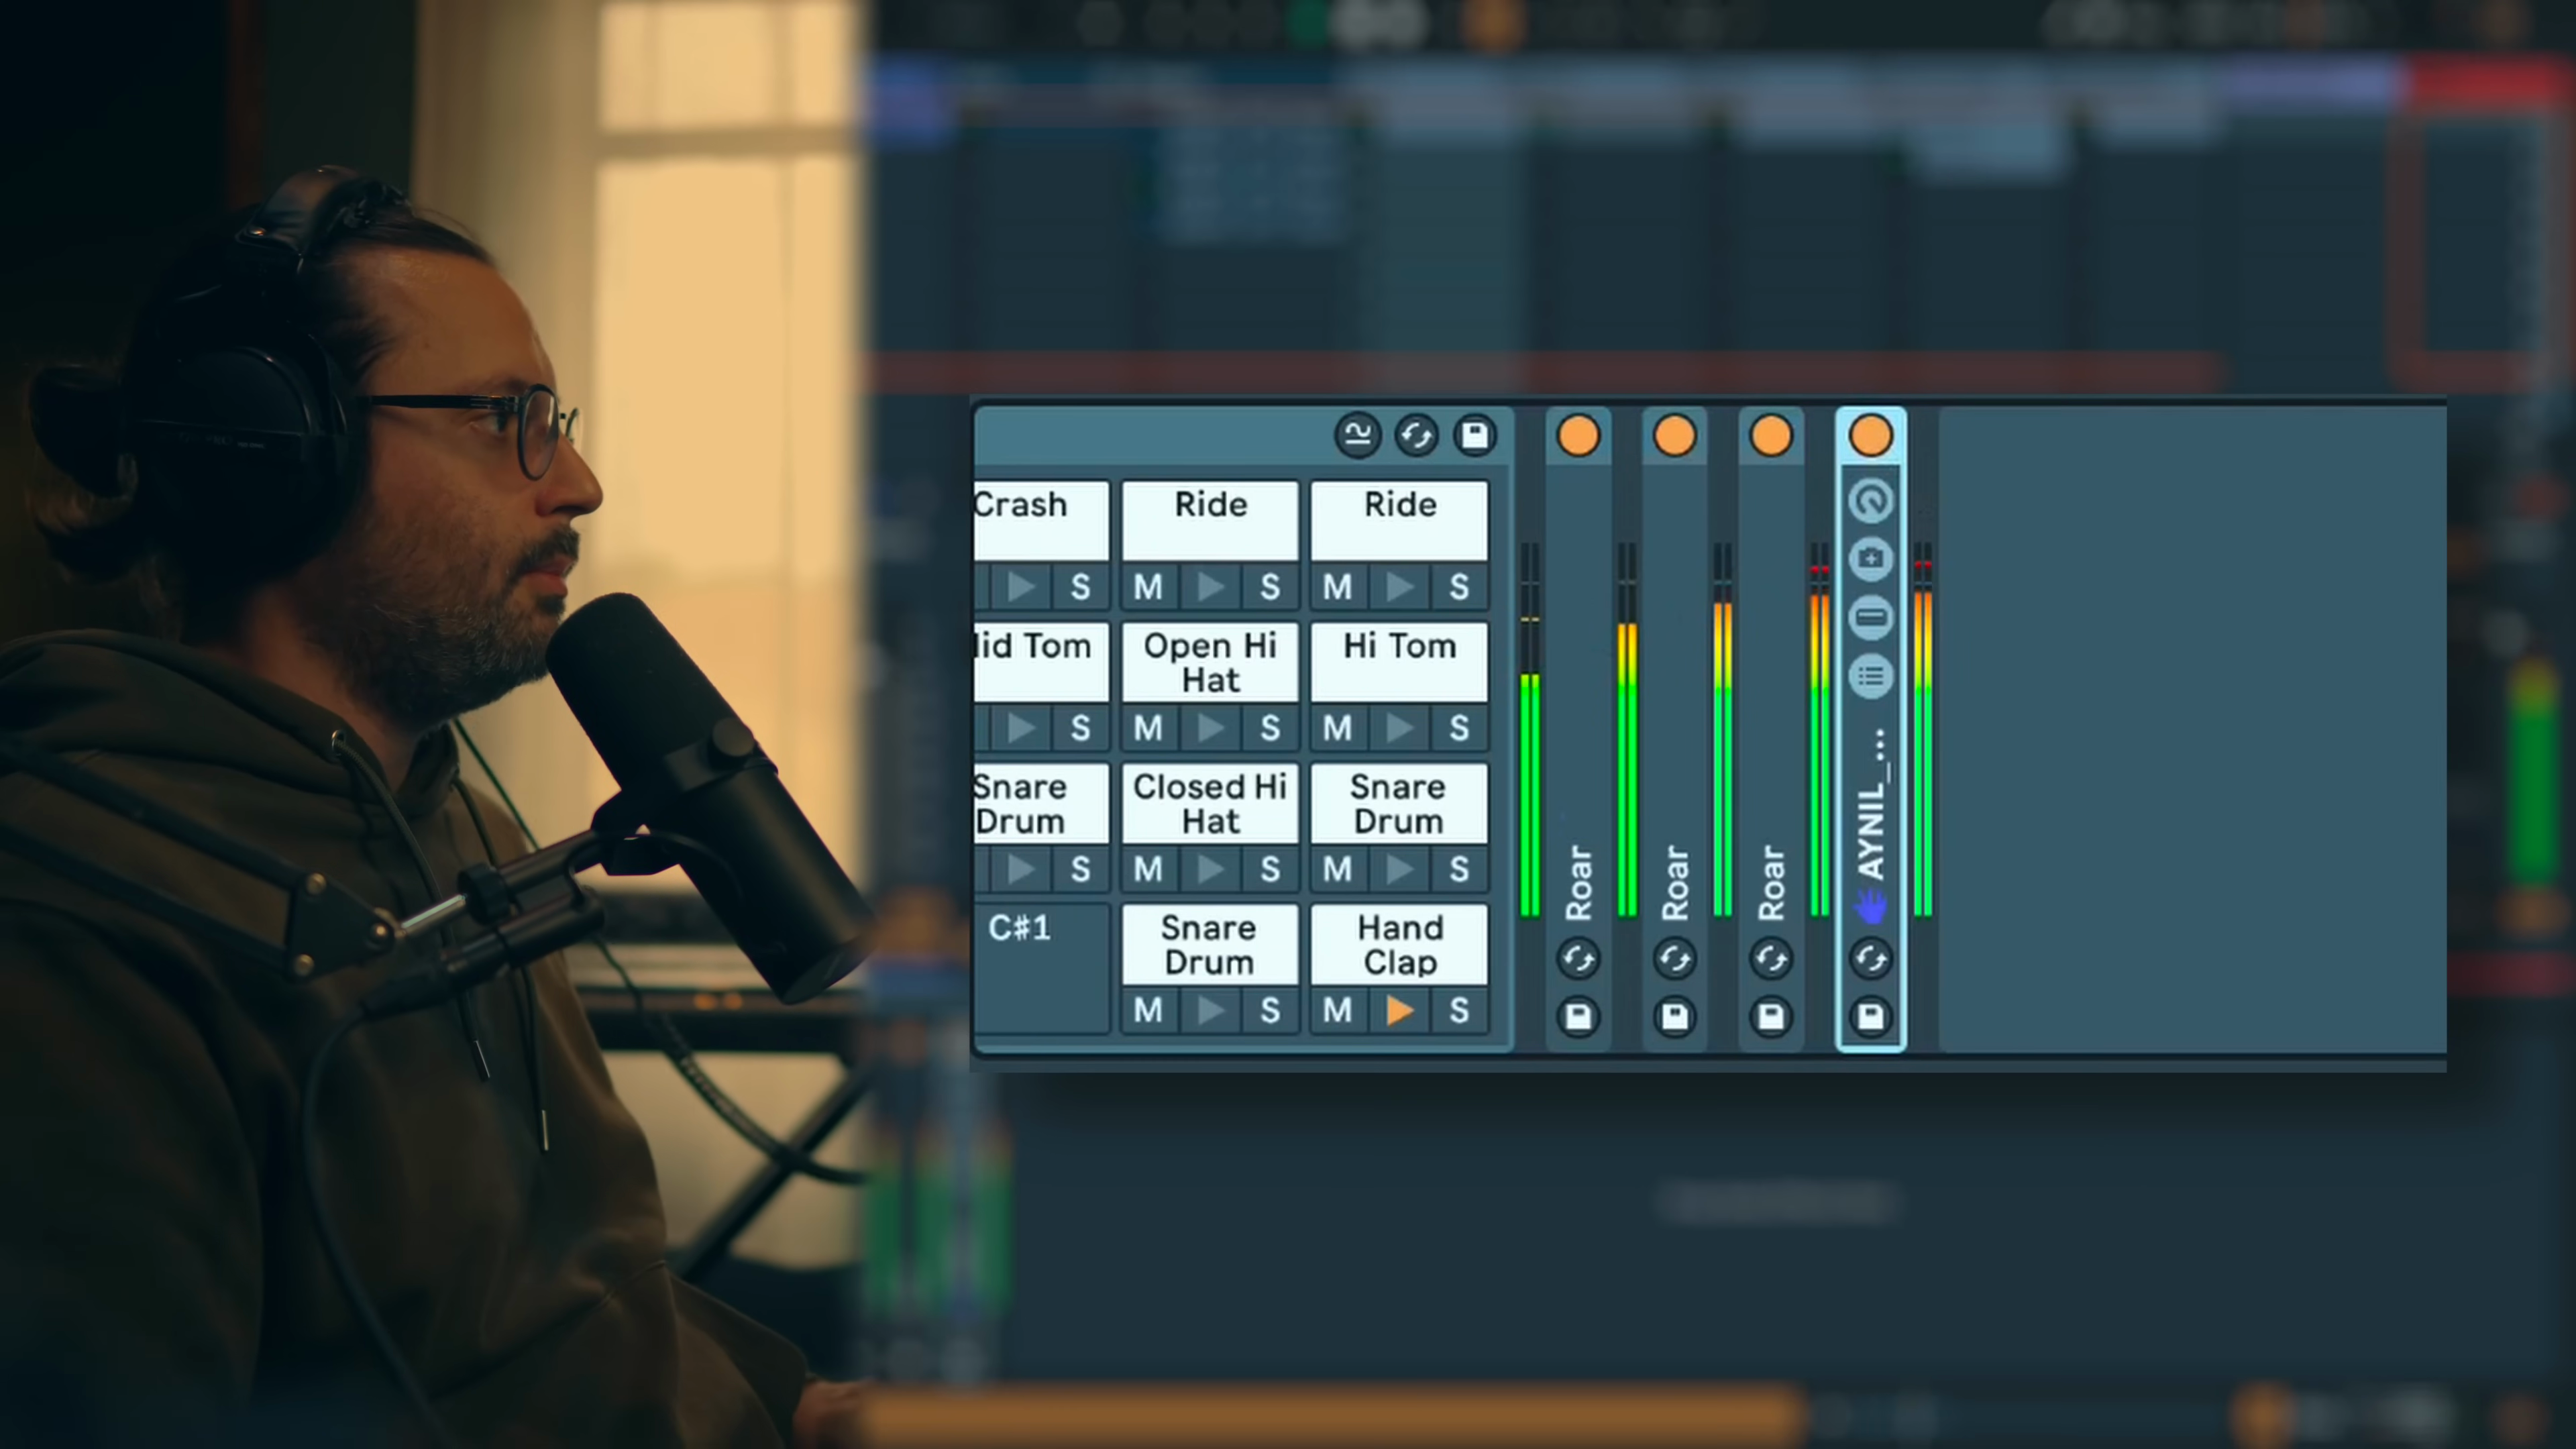The width and height of the screenshot is (2576, 1449).
Task: Preview the Hi Tom pad sound
Action: click(1399, 728)
